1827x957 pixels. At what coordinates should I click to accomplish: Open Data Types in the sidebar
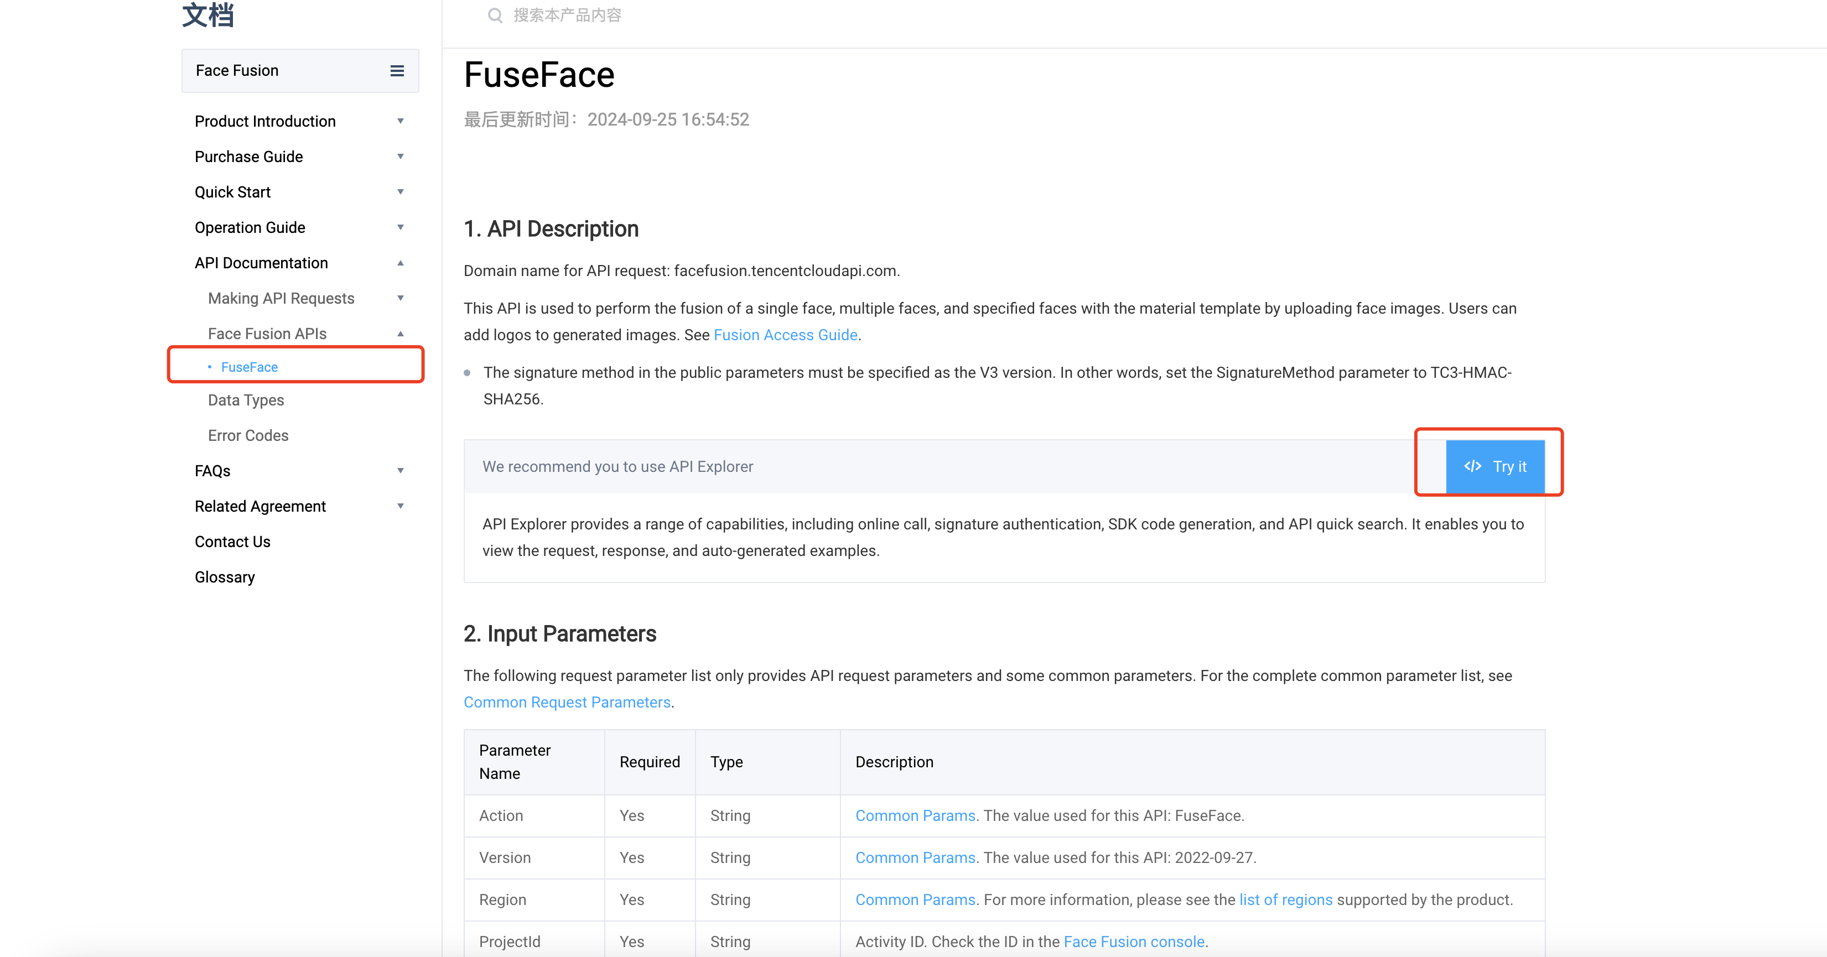[246, 401]
